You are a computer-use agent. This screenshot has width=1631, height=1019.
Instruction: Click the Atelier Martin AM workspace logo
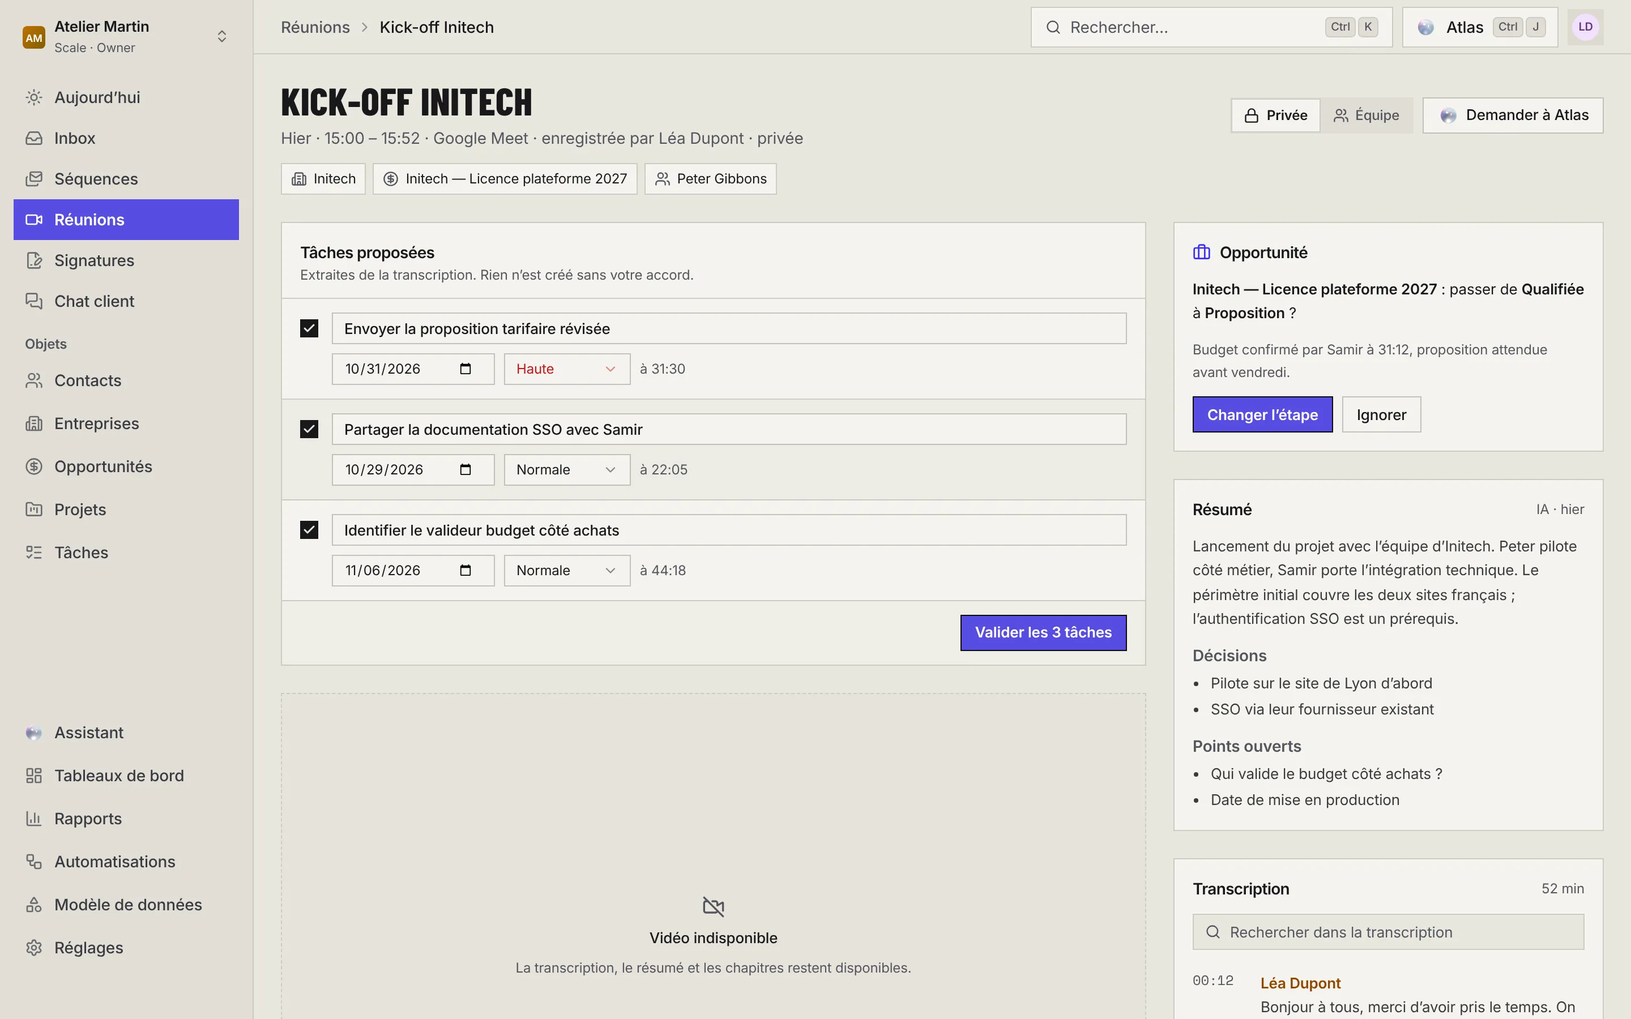[x=34, y=37]
